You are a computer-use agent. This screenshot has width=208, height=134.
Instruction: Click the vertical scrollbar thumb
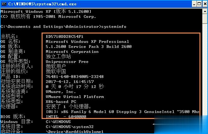point(205,19)
